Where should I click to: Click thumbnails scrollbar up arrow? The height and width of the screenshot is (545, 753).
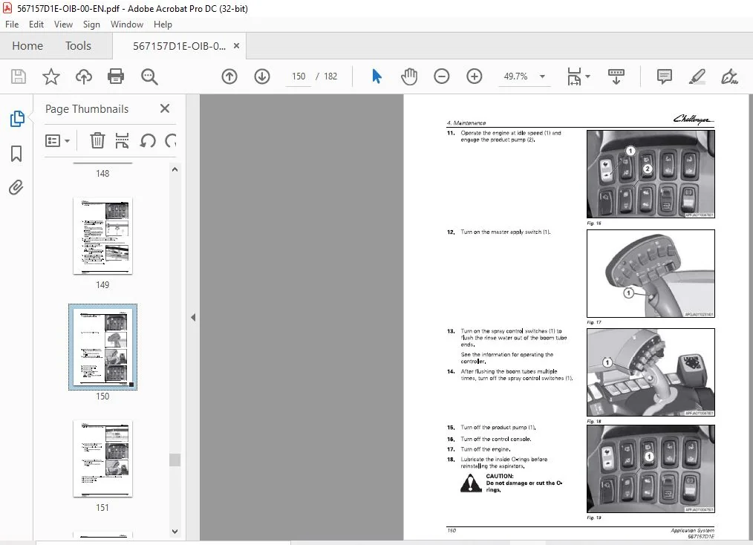click(175, 169)
